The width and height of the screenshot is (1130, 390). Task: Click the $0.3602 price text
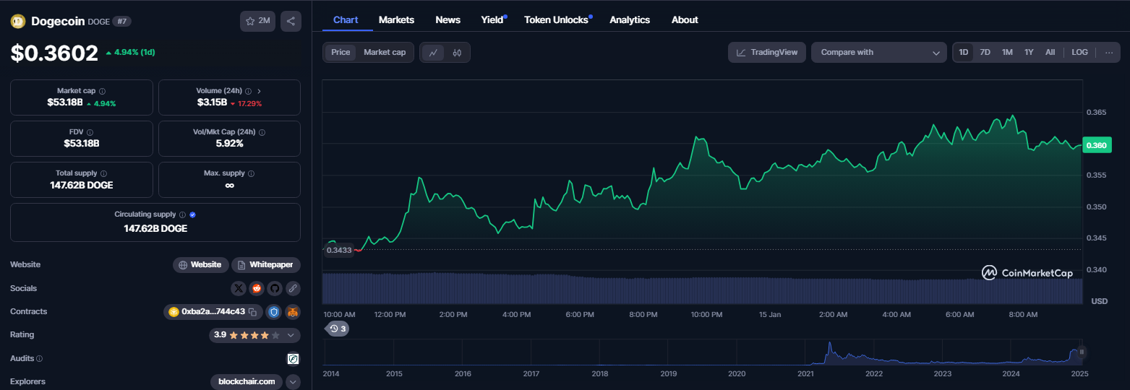pos(54,53)
